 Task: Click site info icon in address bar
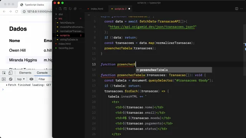(x=24, y=11)
